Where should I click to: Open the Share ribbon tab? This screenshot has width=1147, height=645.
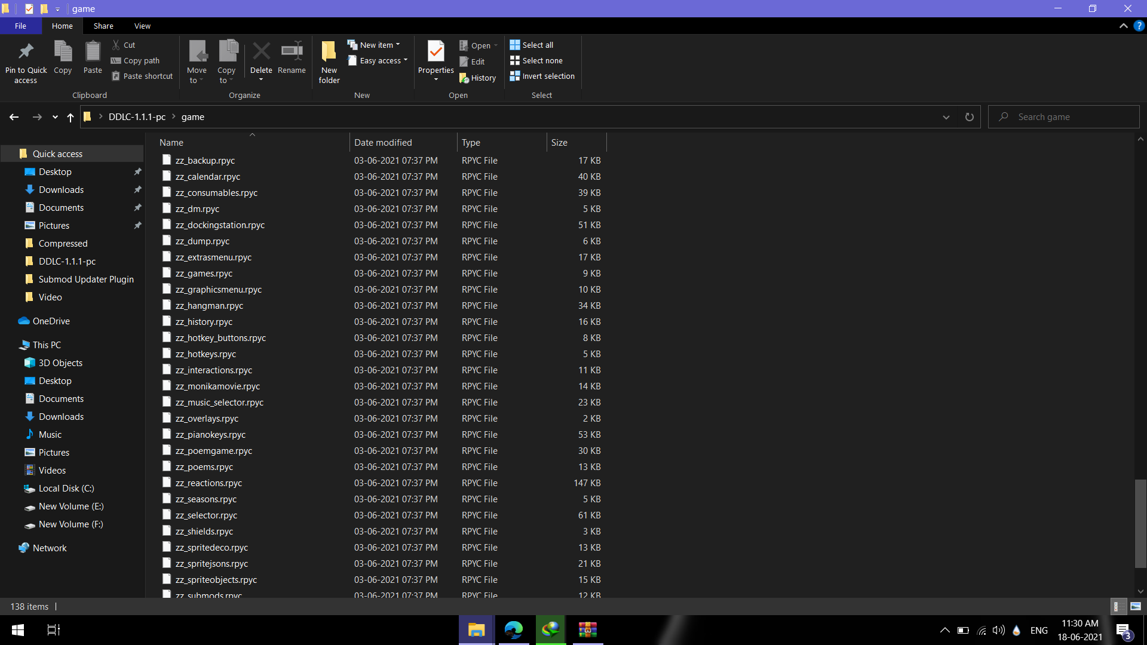[103, 26]
